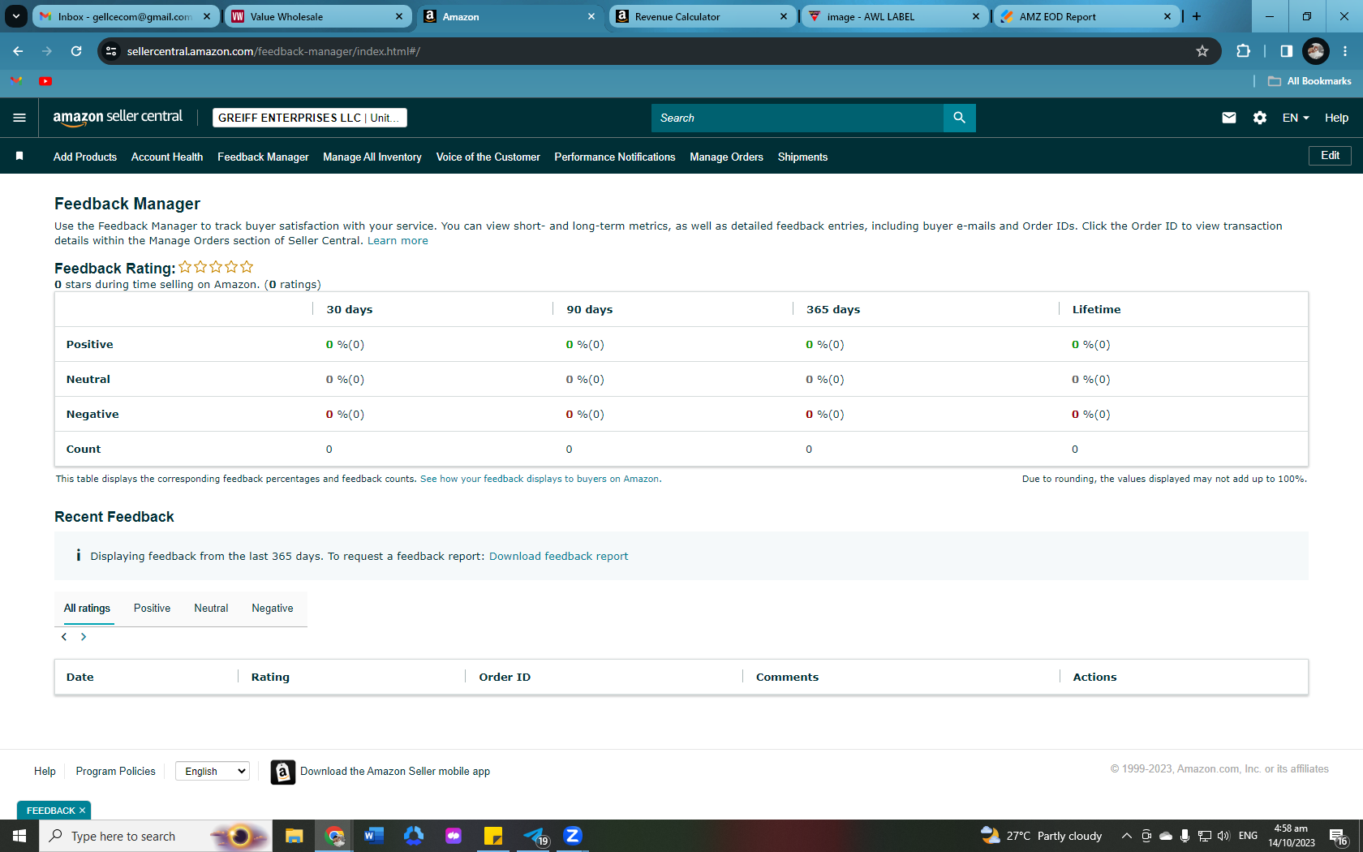Image resolution: width=1363 pixels, height=852 pixels.
Task: Open Manage All Inventory
Action: (372, 157)
